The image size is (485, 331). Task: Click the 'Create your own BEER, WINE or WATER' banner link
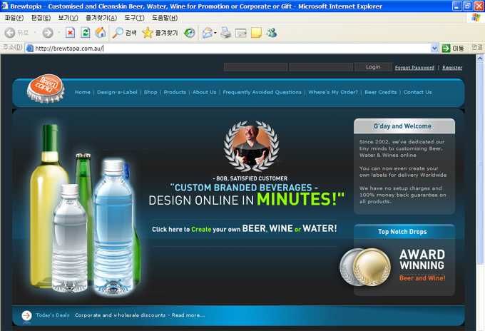click(x=245, y=228)
